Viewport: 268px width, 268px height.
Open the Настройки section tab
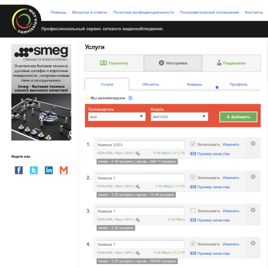pyautogui.click(x=173, y=63)
